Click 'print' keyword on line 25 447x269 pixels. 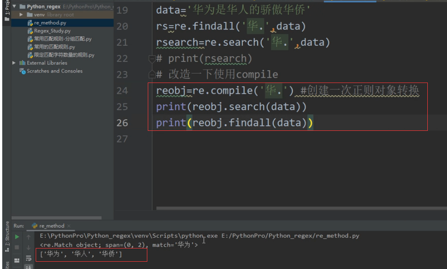click(x=171, y=107)
